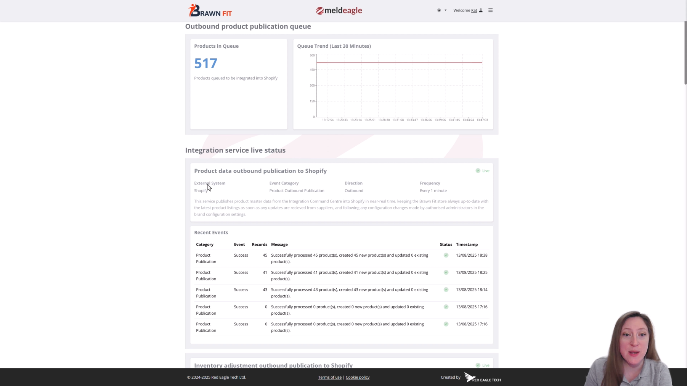687x386 pixels.
Task: Click the success status icon beside 13/08/2025 18:25
Action: [446, 272]
